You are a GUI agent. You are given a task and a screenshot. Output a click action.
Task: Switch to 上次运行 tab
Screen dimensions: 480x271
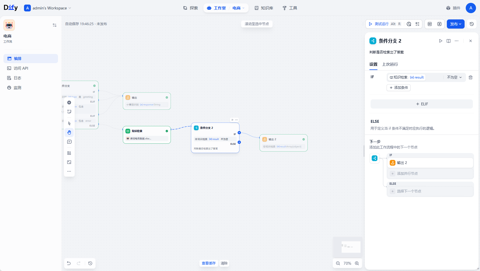point(390,64)
